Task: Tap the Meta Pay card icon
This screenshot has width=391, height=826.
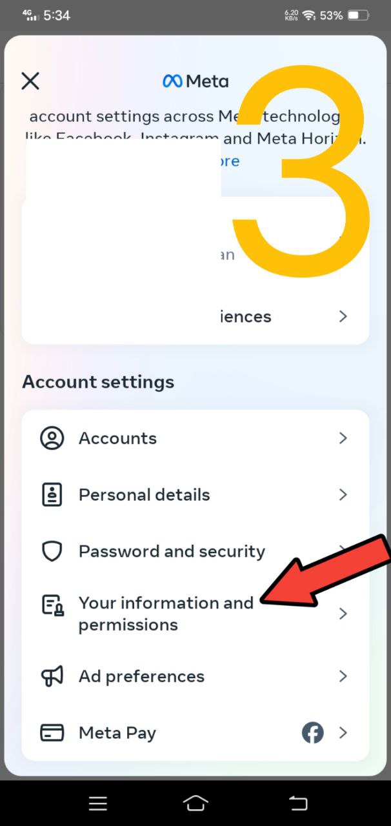Action: point(52,733)
